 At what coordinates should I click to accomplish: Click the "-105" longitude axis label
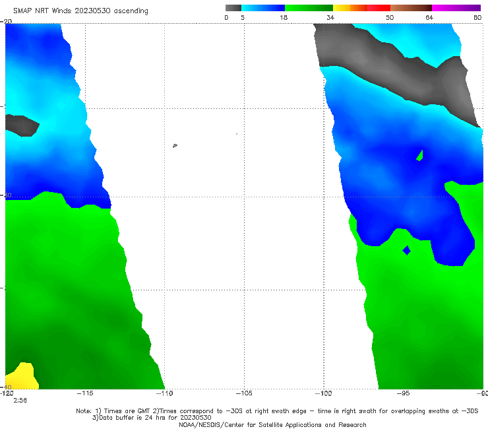244,393
